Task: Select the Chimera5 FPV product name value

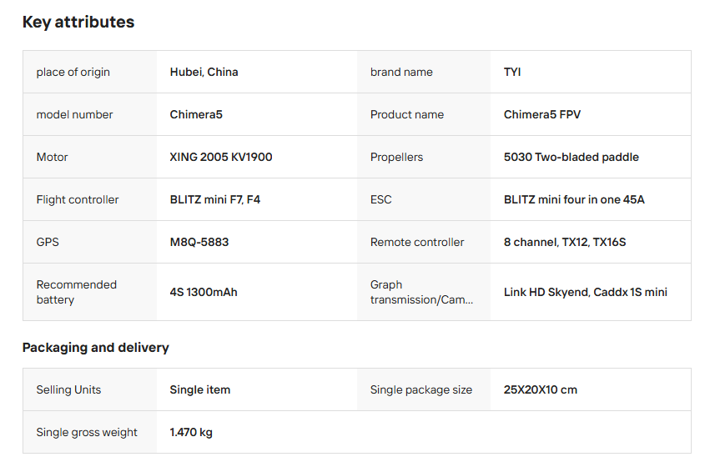Action: coord(542,115)
